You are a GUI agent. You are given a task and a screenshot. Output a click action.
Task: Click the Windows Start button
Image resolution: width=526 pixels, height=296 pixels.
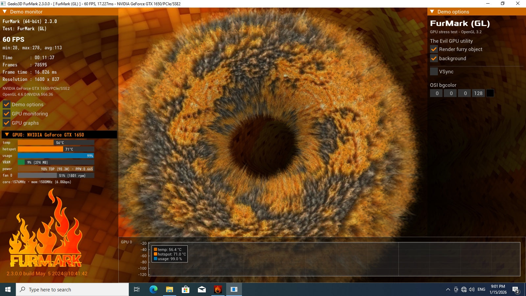coord(8,289)
